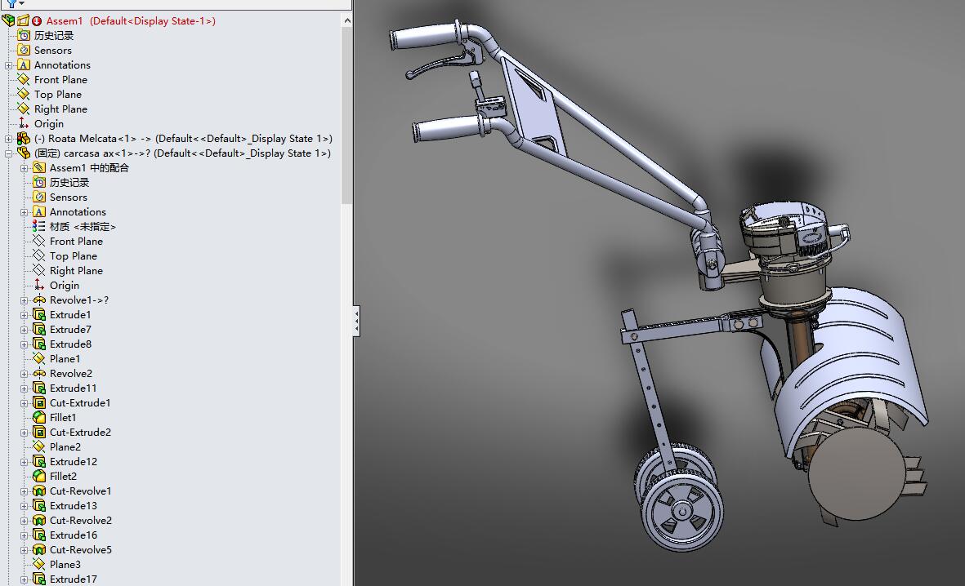965x586 pixels.
Task: Click the assembly Origin icon
Action: (24, 123)
